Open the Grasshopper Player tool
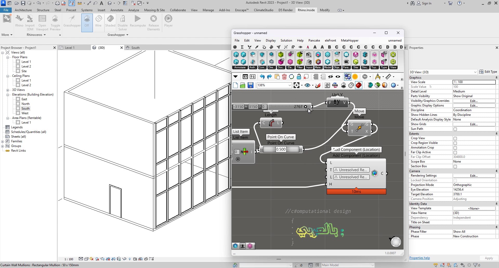This screenshot has height=268, width=499. click(x=168, y=21)
